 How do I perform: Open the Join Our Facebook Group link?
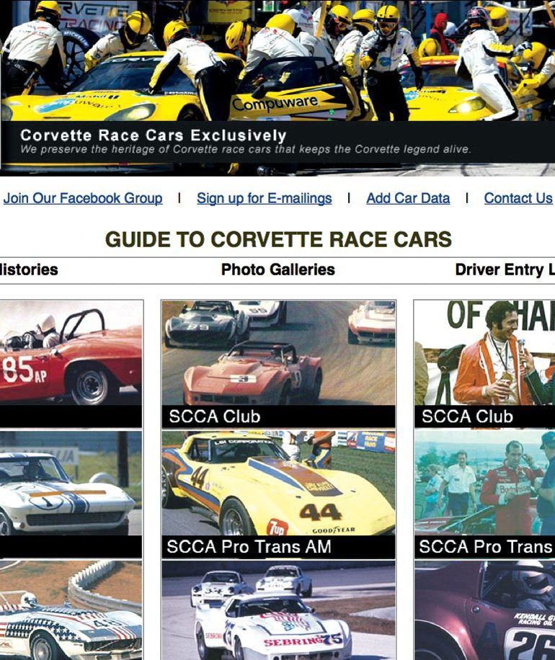tap(83, 198)
